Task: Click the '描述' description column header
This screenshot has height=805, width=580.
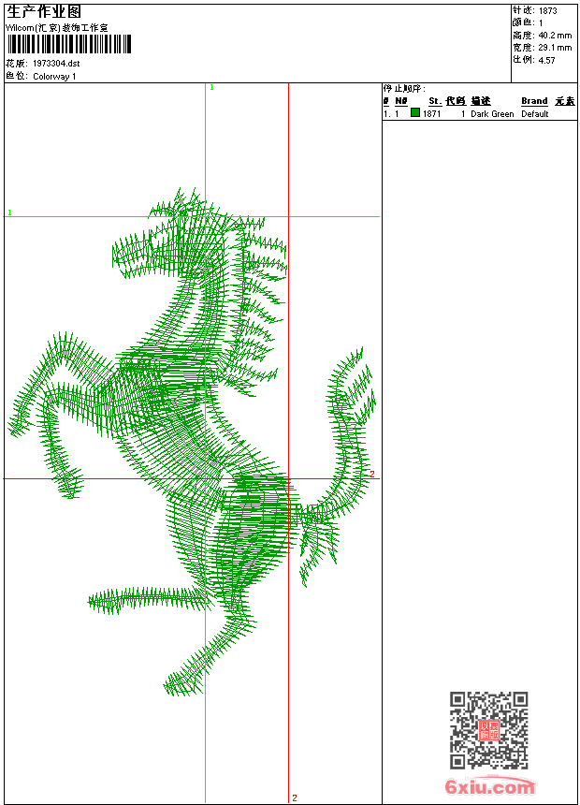Action: pos(481,101)
